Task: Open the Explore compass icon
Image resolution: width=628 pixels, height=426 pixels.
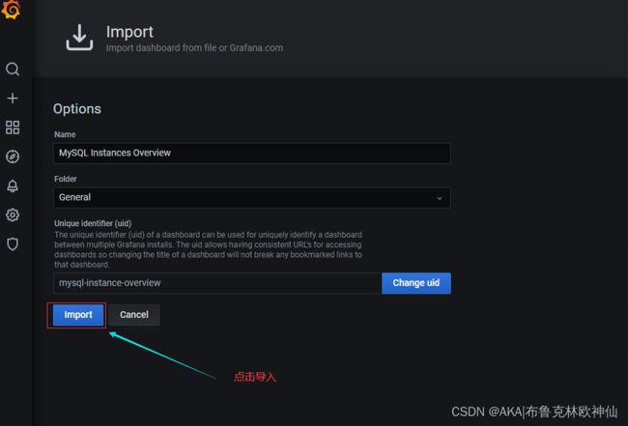Action: (13, 156)
